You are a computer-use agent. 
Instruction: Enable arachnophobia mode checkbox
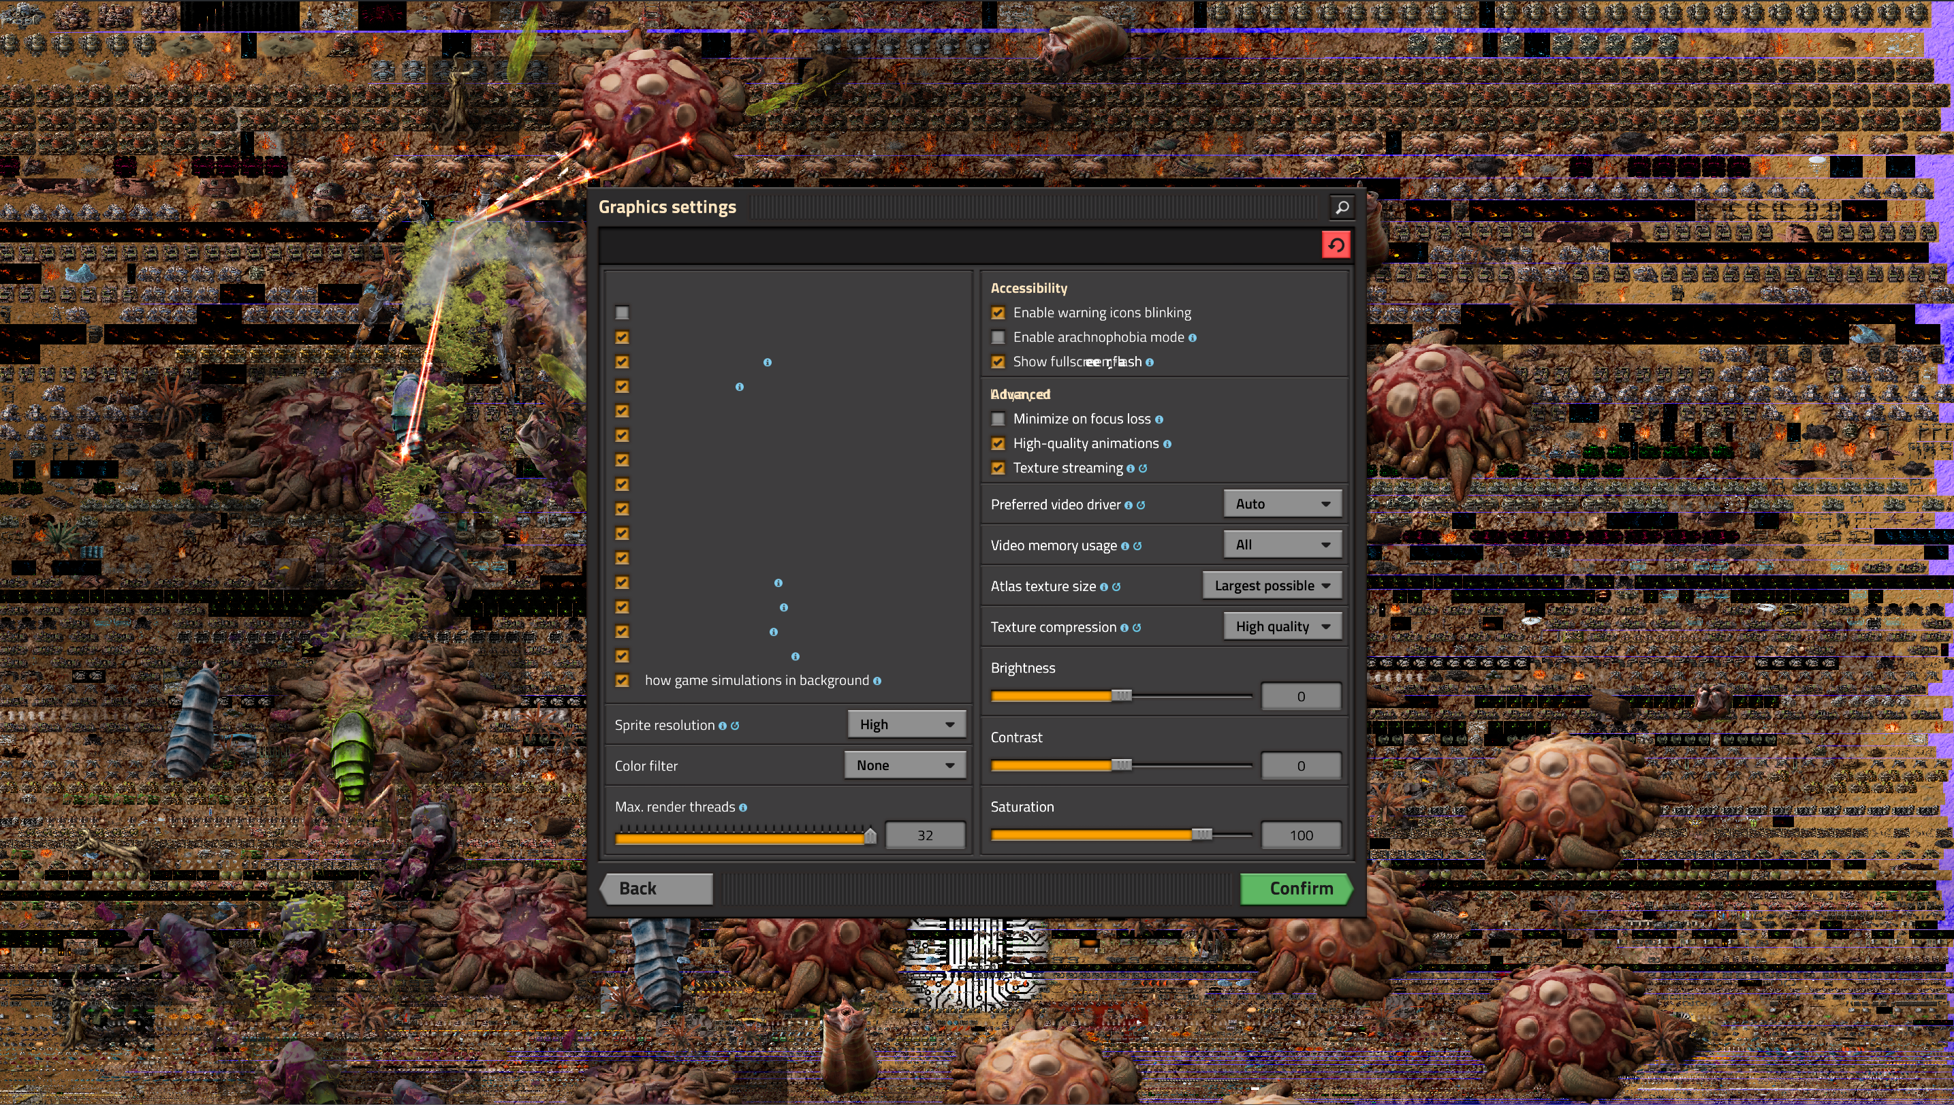coord(998,337)
